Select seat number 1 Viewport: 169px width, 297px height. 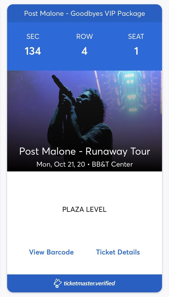coord(136,51)
